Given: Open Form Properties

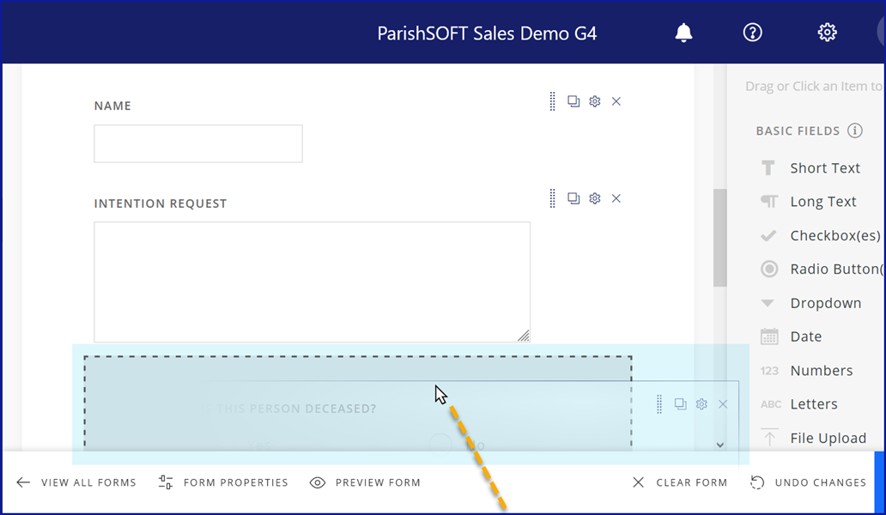Looking at the screenshot, I should click(x=224, y=482).
